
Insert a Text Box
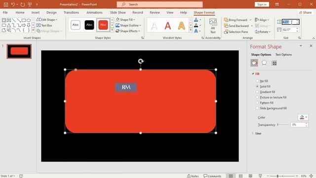(x=44, y=25)
